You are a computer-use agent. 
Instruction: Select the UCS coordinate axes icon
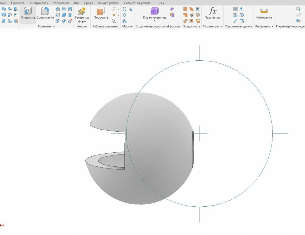tap(114, 21)
